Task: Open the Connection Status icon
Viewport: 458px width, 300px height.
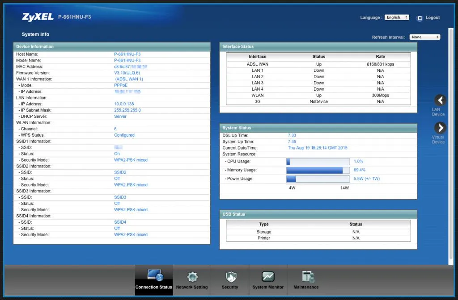Action: [x=155, y=275]
